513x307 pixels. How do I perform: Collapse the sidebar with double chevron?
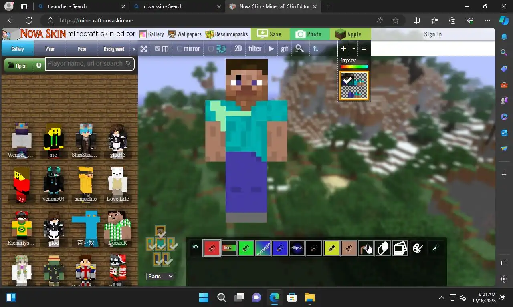(x=134, y=49)
